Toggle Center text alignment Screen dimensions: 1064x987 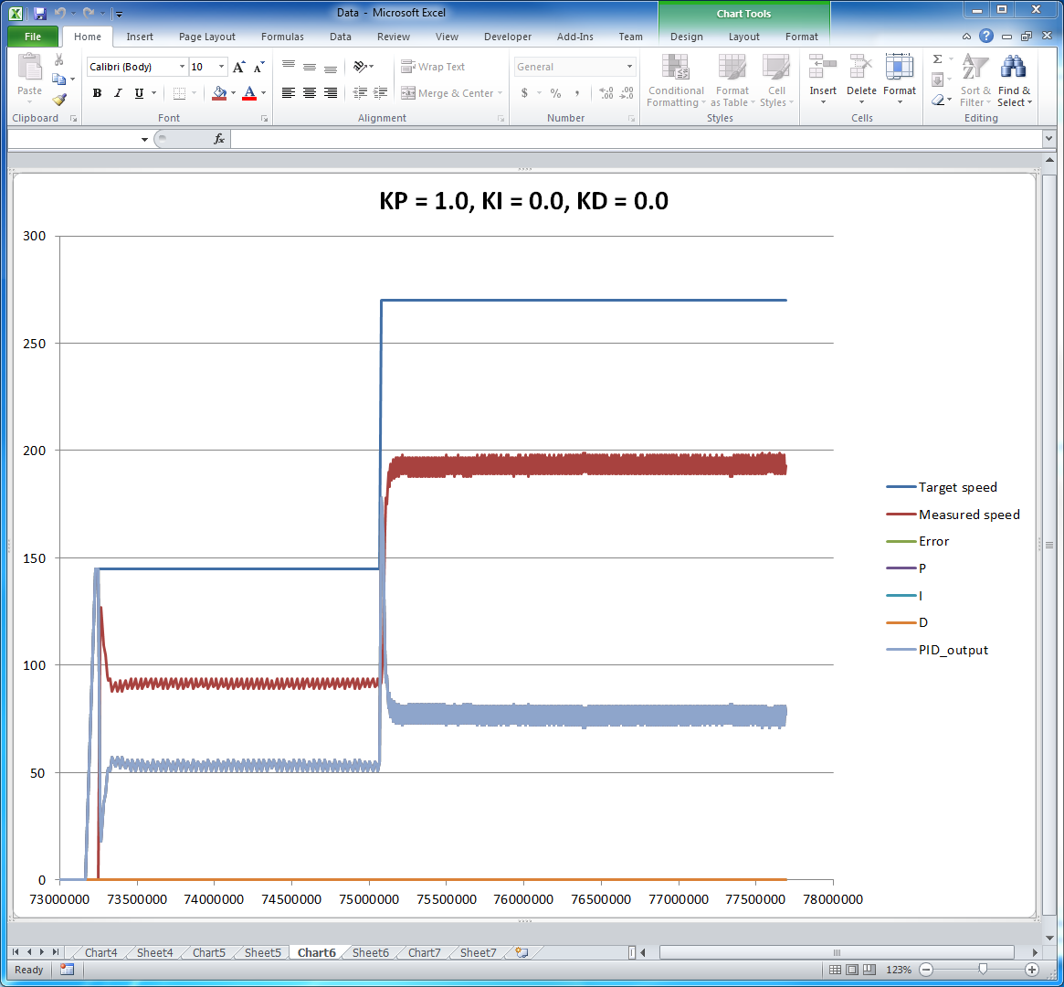[x=310, y=93]
